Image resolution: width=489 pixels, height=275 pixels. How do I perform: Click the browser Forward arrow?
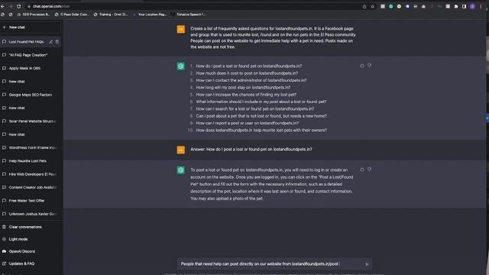click(x=11, y=6)
